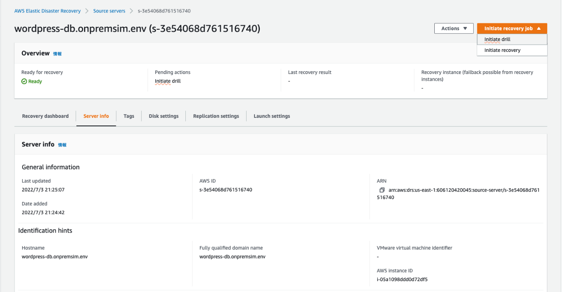Click Initiate drill under Pending actions
Viewport: 563px width, 292px height.
point(168,81)
